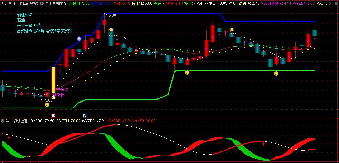The image size is (339, 163).
Task: Expand the 牛市初期上涨 sub-chart dropdown arrow
Action: click(x=2, y=121)
